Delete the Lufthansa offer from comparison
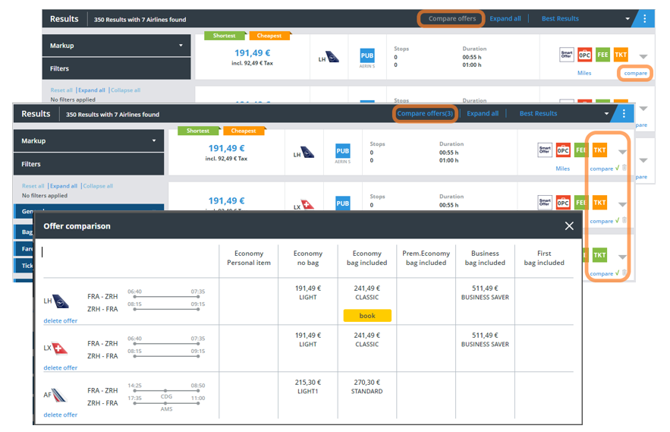This screenshot has height=432, width=670. coord(61,321)
